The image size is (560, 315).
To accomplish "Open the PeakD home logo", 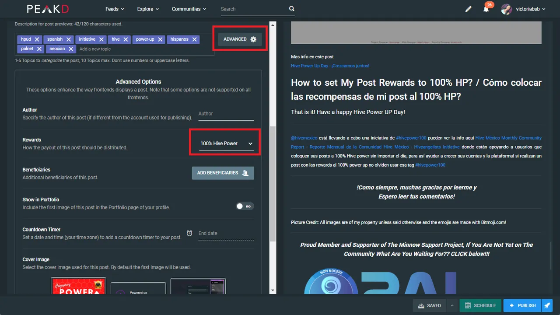I will 48,9.
